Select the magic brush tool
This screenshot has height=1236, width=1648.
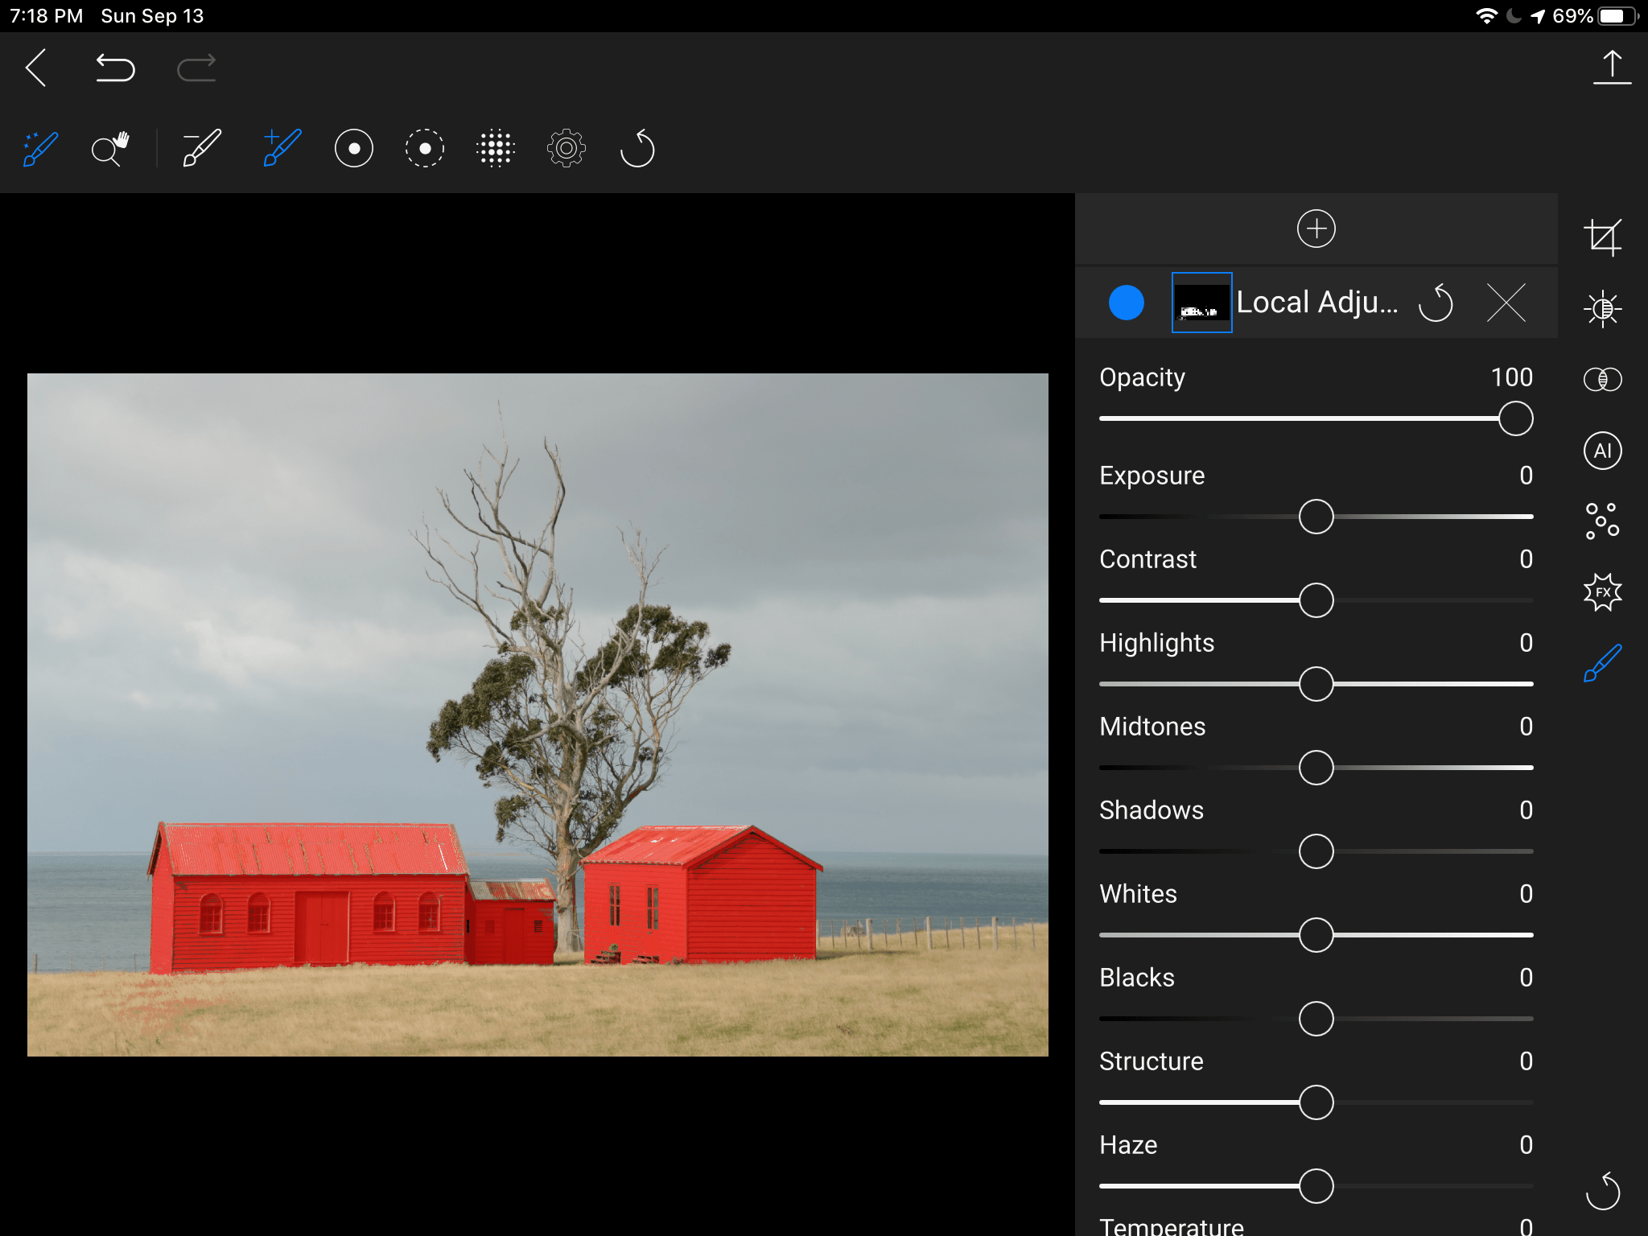point(40,149)
